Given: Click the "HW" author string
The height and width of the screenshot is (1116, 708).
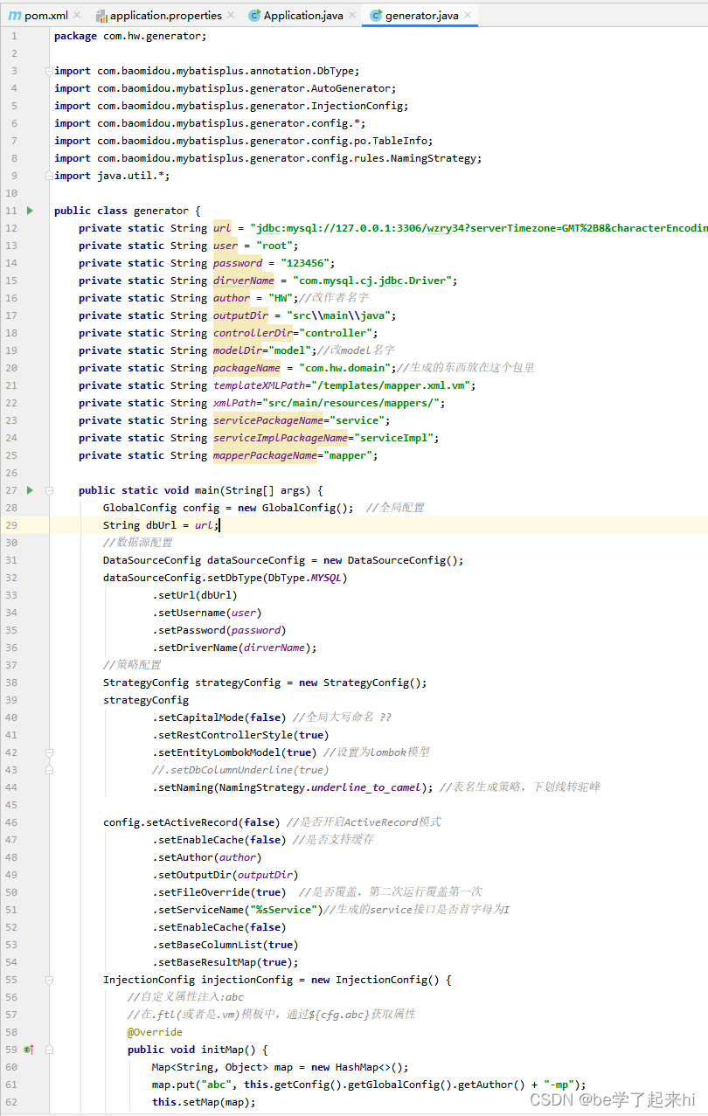Looking at the screenshot, I should click(281, 298).
